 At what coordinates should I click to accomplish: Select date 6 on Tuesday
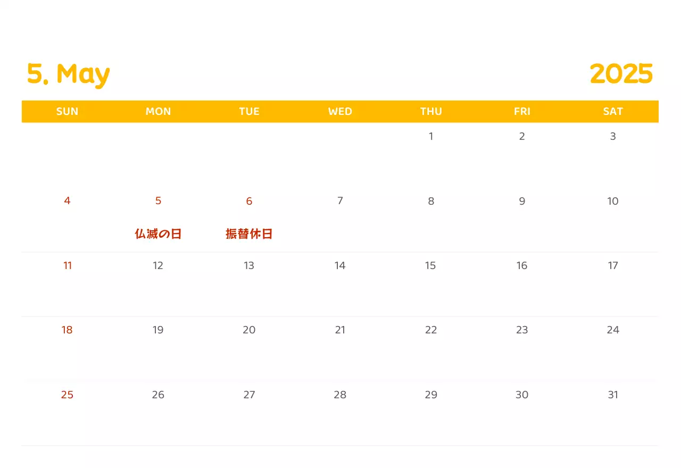(249, 202)
